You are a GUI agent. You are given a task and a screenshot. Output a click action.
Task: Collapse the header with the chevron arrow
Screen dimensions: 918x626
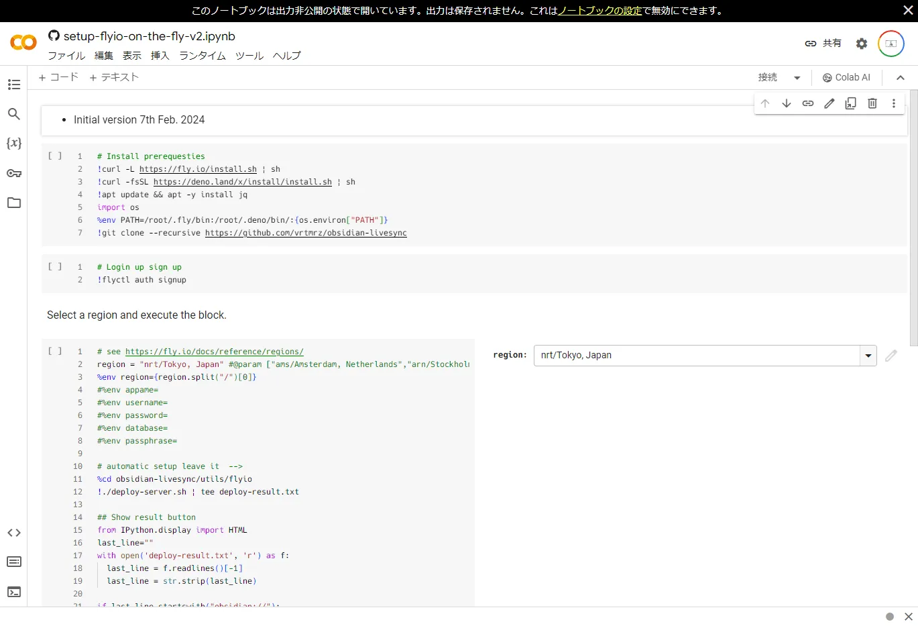900,77
